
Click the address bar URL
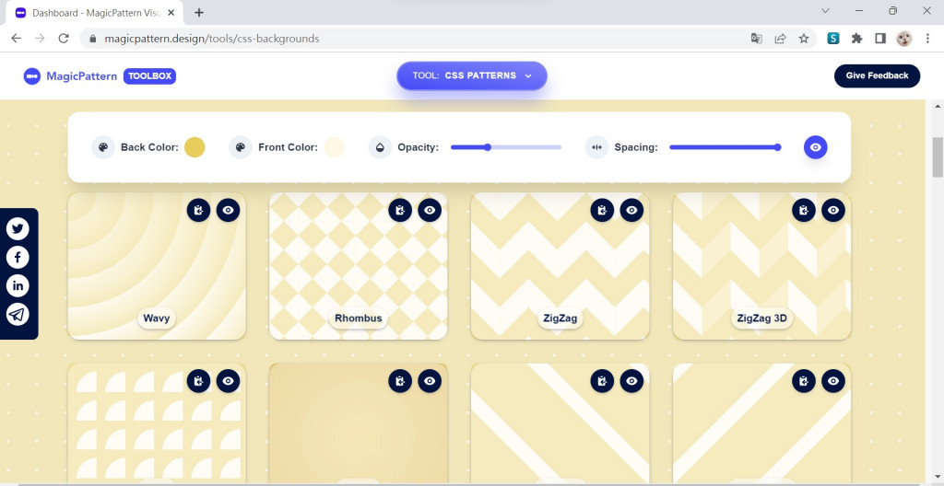[212, 39]
